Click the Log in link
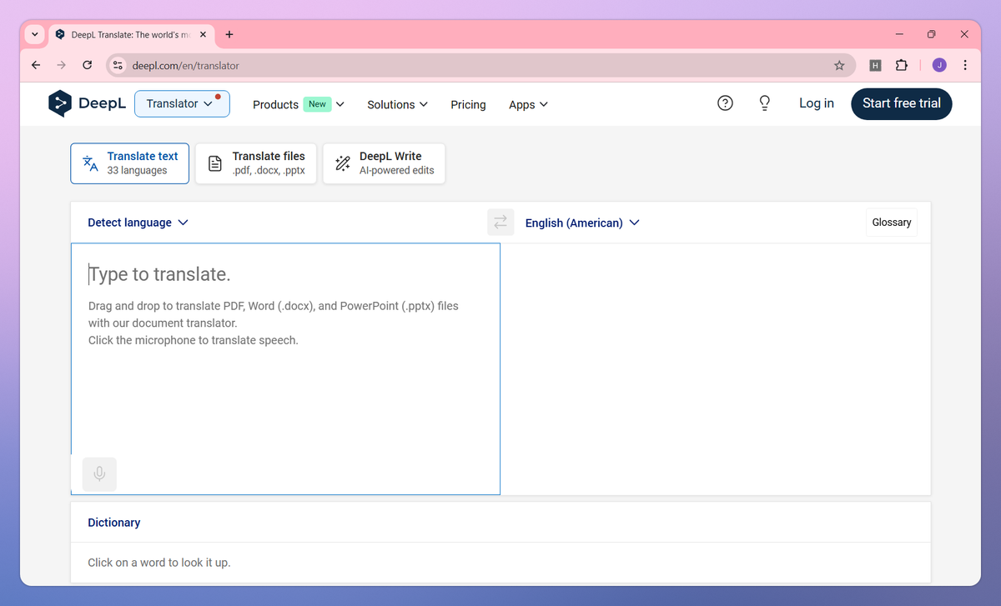The height and width of the screenshot is (606, 1001). coord(815,103)
